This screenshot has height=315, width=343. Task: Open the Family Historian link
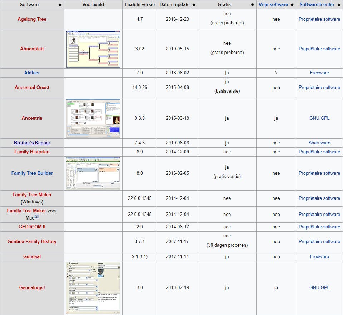click(x=32, y=152)
